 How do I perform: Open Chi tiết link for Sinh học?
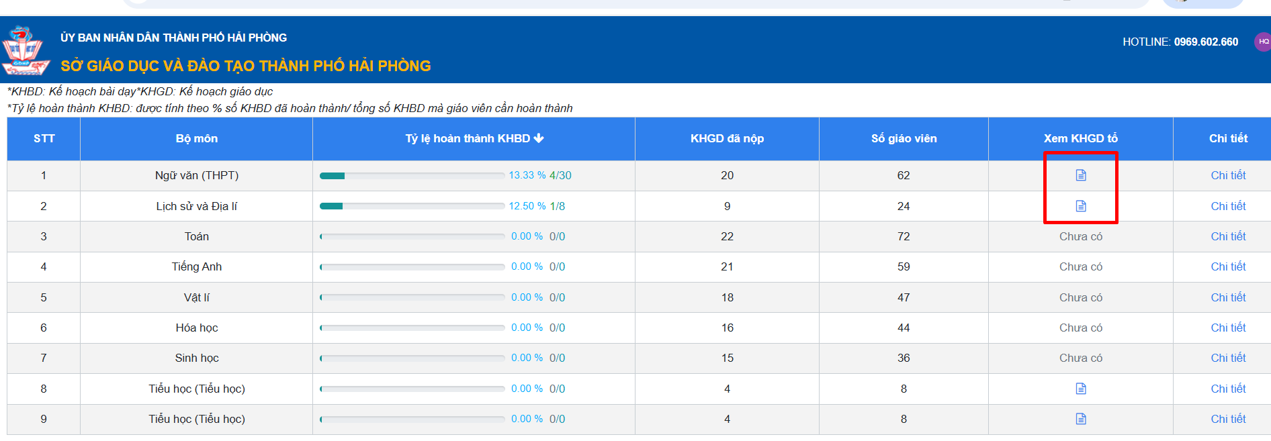coord(1227,358)
